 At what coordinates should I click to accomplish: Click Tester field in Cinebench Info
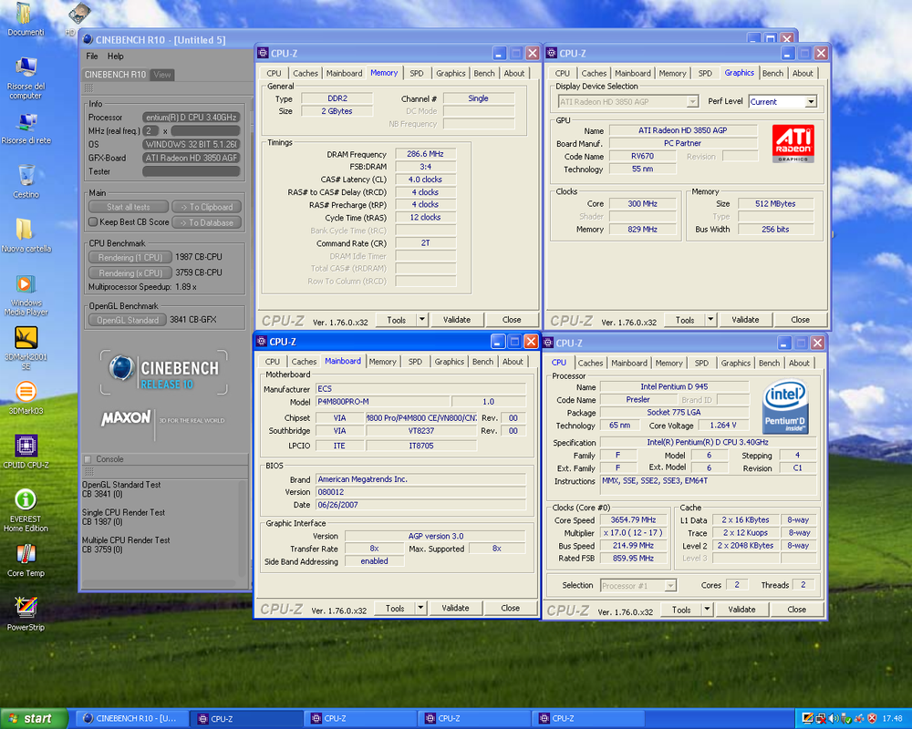[x=192, y=171]
